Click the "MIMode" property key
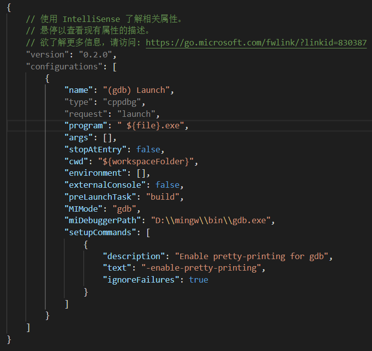This screenshot has width=372, height=351. pyautogui.click(x=83, y=209)
